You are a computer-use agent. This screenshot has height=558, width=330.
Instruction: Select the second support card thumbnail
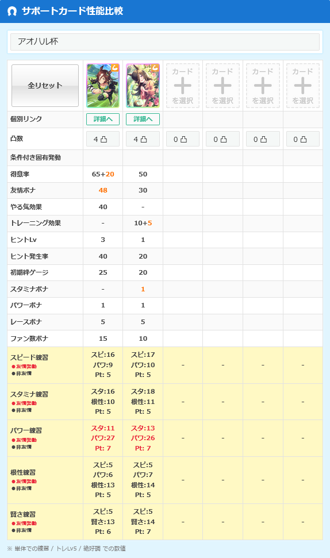click(143, 86)
